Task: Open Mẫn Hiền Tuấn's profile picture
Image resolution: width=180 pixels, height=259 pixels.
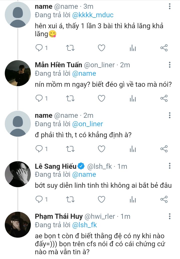Action: coord(18,73)
